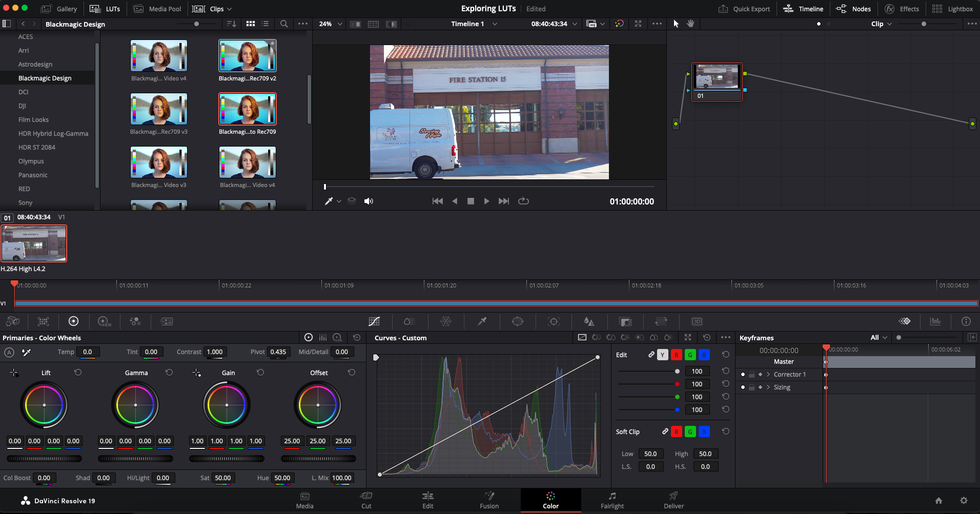Toggle the blue curve channel

pyautogui.click(x=704, y=355)
